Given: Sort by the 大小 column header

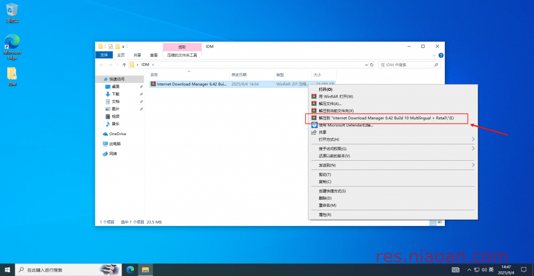Looking at the screenshot, I should click(x=324, y=75).
